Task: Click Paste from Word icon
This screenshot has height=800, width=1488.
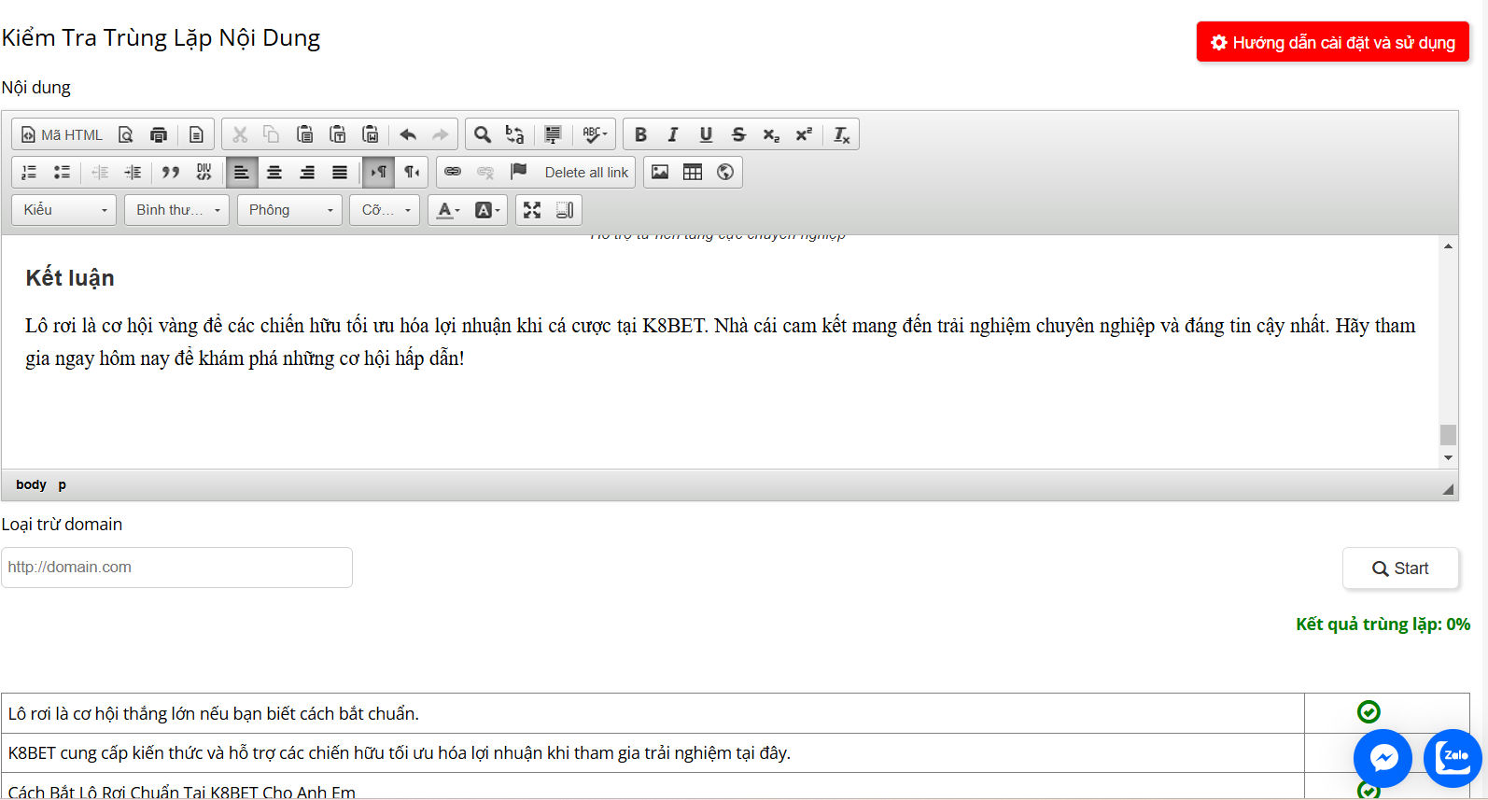Action: click(371, 134)
